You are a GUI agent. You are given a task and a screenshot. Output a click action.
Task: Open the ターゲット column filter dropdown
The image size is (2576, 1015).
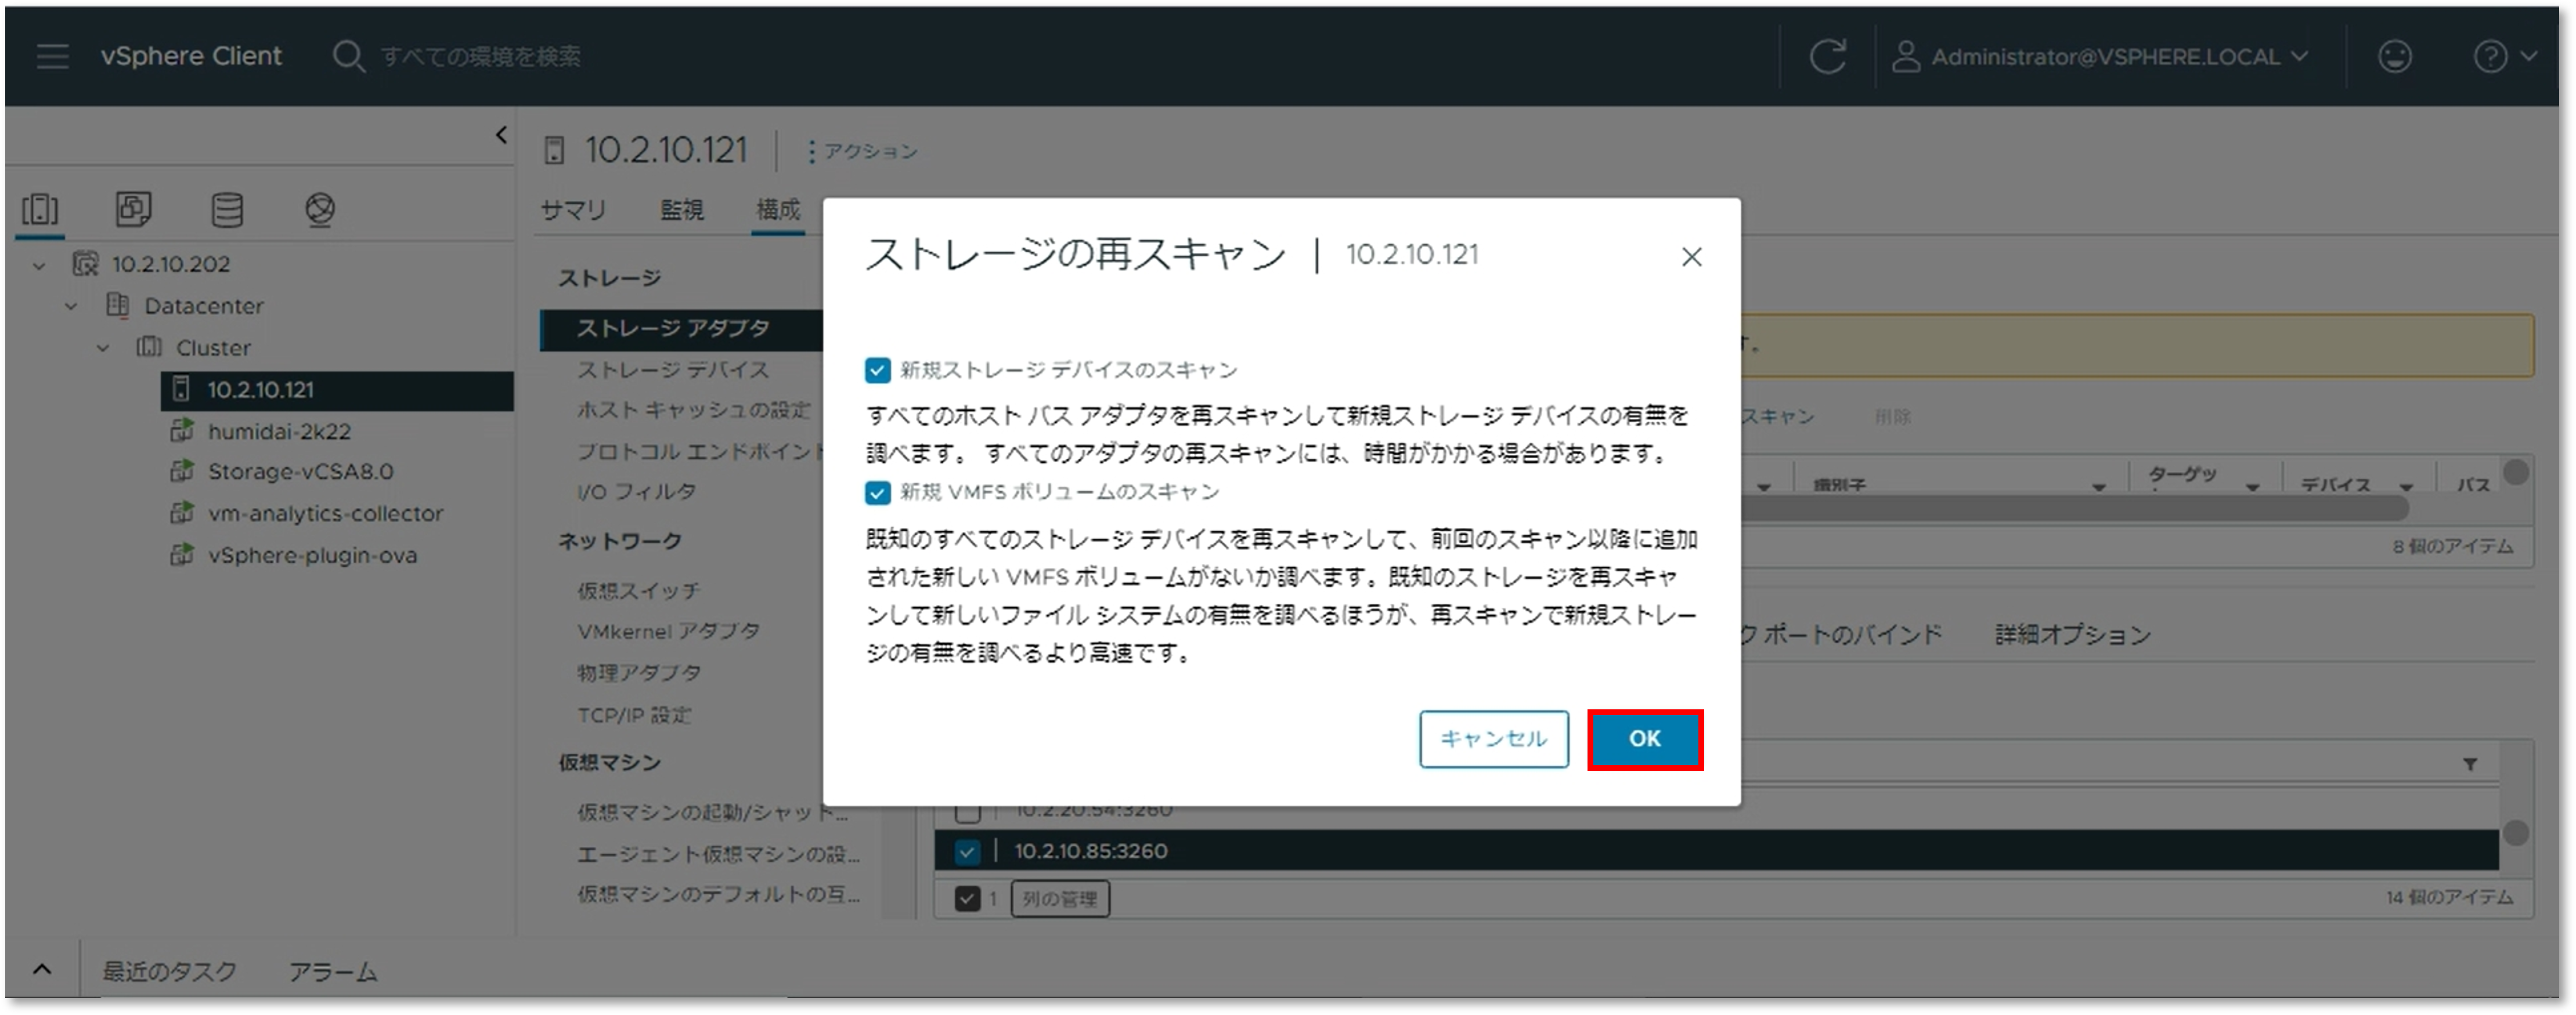2252,487
